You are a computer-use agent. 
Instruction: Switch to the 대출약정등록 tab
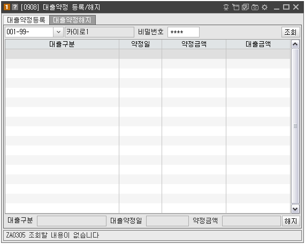(26, 20)
